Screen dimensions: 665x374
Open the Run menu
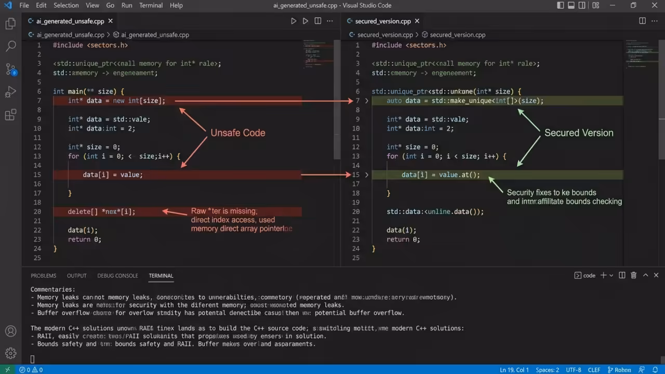click(x=126, y=5)
